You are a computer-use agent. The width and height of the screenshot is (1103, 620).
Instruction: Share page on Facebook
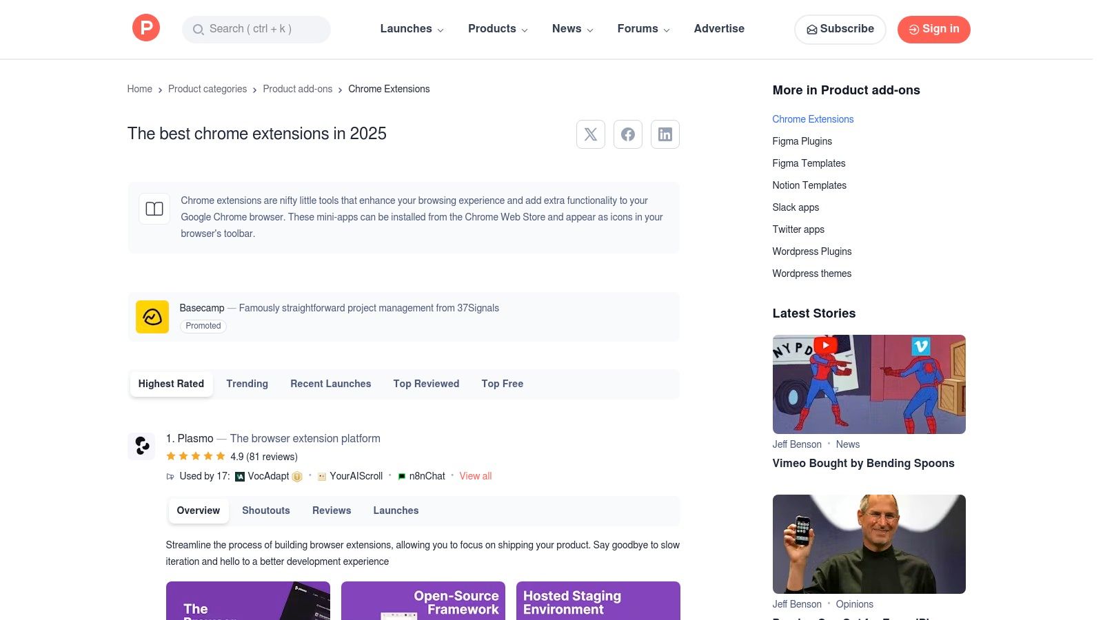[x=628, y=134]
